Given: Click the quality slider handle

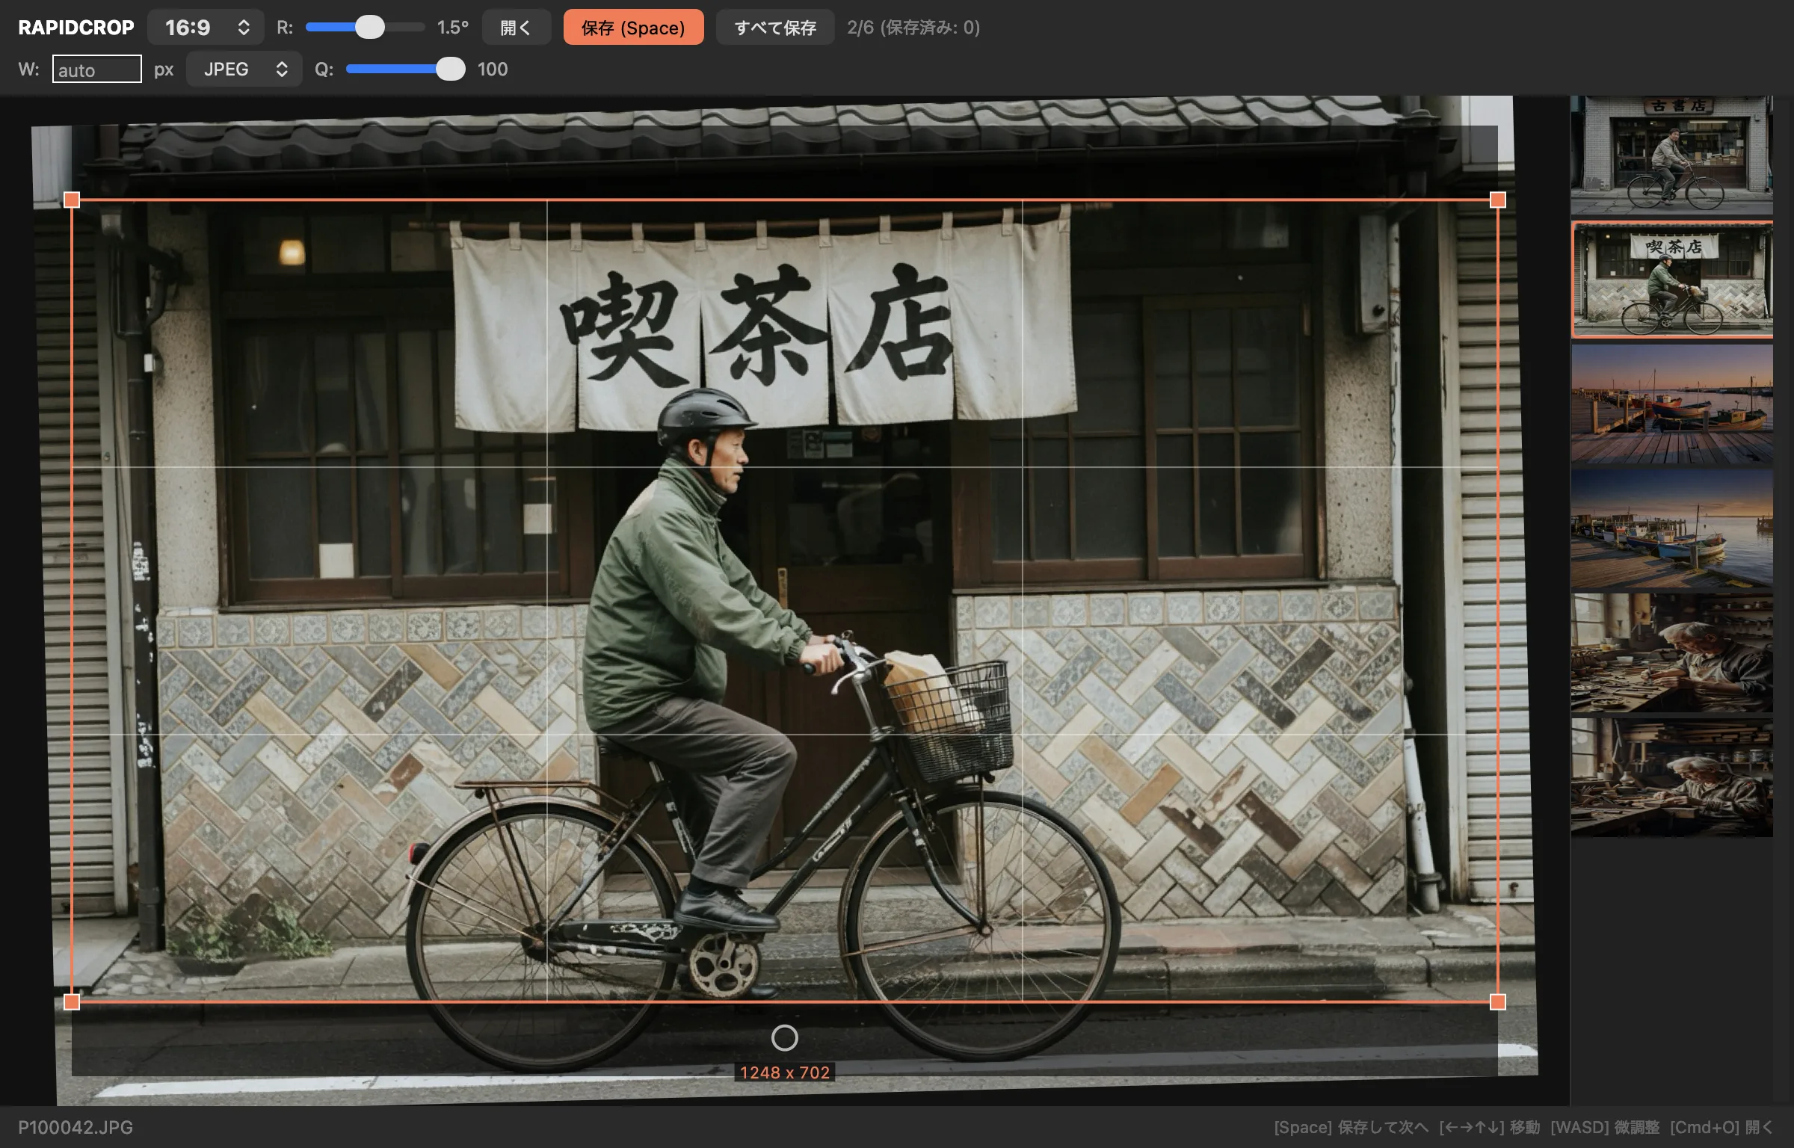Looking at the screenshot, I should (450, 70).
